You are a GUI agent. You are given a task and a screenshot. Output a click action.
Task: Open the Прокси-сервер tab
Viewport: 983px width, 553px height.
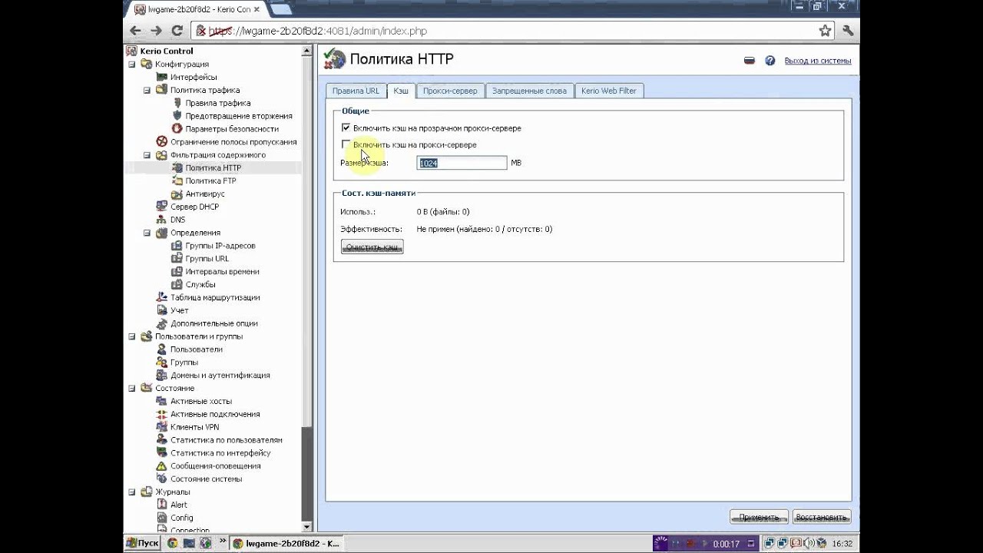(450, 91)
